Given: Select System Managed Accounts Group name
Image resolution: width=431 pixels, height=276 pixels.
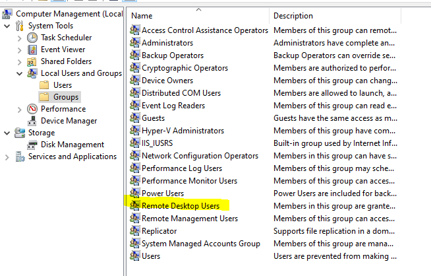Looking at the screenshot, I should 200,244.
